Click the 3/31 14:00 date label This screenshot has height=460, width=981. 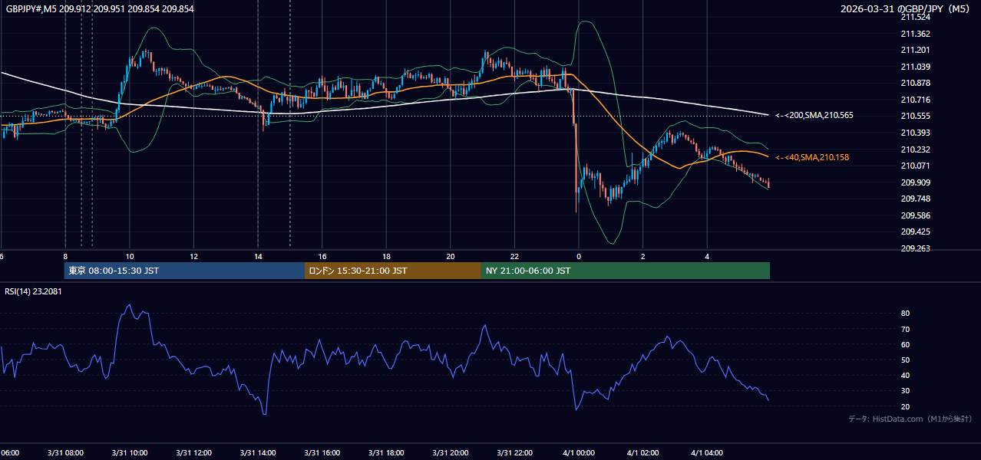click(x=258, y=453)
